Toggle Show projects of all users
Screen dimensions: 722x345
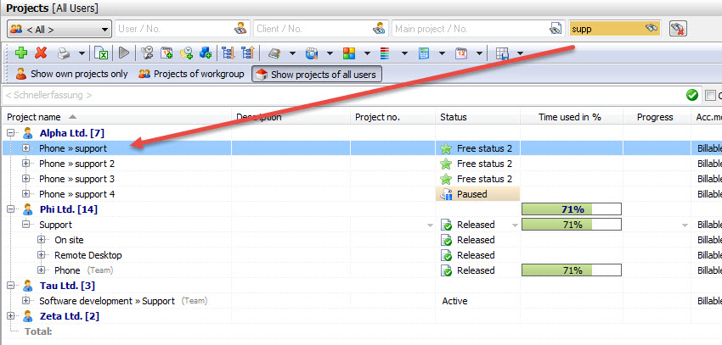pyautogui.click(x=316, y=75)
